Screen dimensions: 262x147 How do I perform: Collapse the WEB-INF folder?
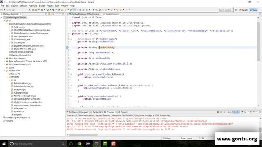7,77
